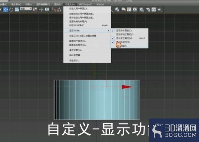
Task: Open the Curve Editor icon
Action: point(129,10)
